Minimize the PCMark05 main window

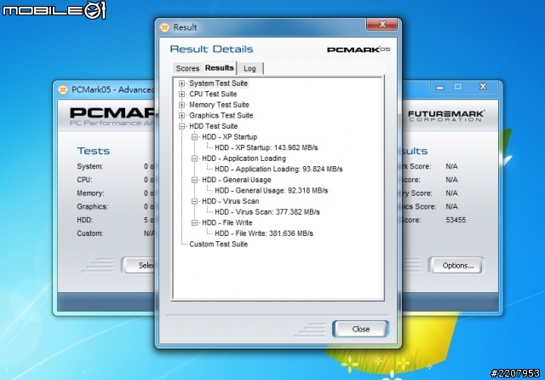[439, 87]
